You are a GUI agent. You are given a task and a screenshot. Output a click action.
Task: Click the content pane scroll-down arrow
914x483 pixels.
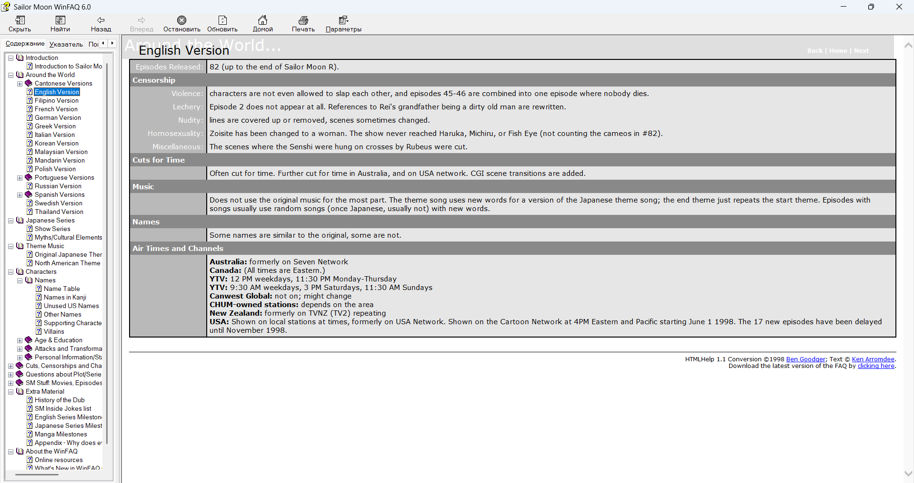click(x=908, y=473)
